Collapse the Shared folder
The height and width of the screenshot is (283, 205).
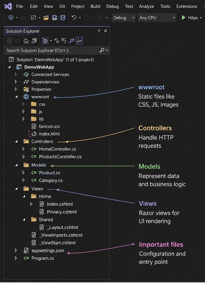click(x=24, y=219)
